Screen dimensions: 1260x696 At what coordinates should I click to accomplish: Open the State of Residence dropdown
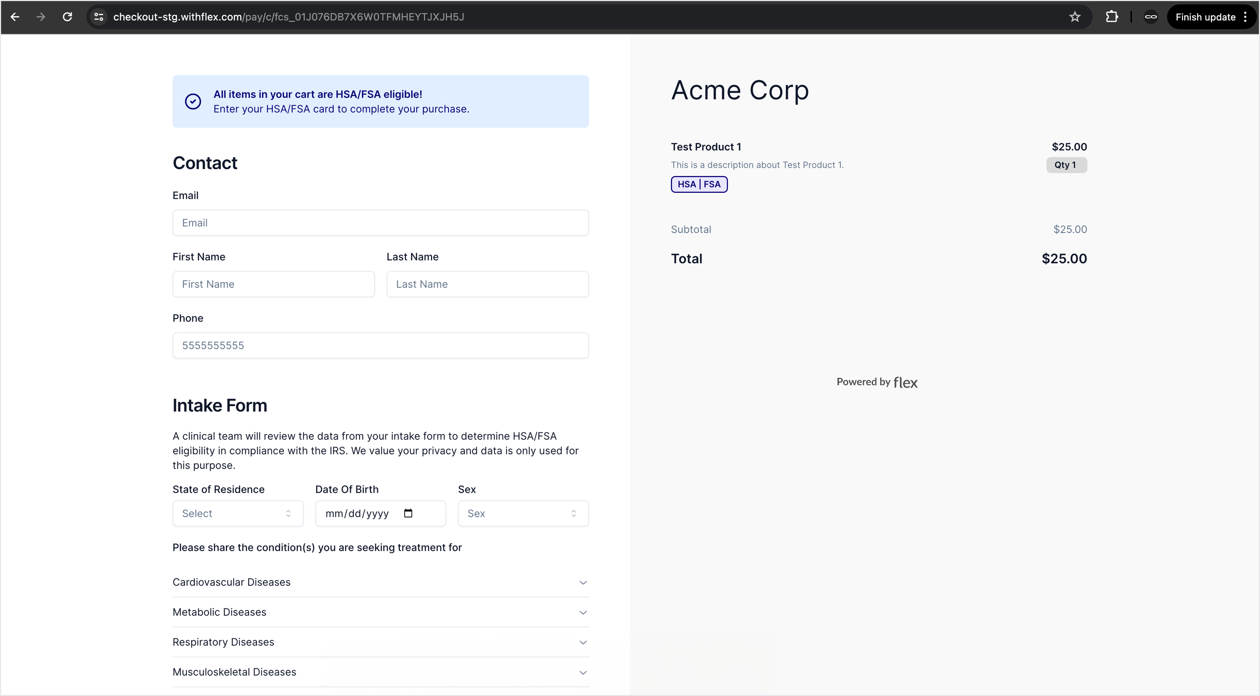click(x=238, y=513)
